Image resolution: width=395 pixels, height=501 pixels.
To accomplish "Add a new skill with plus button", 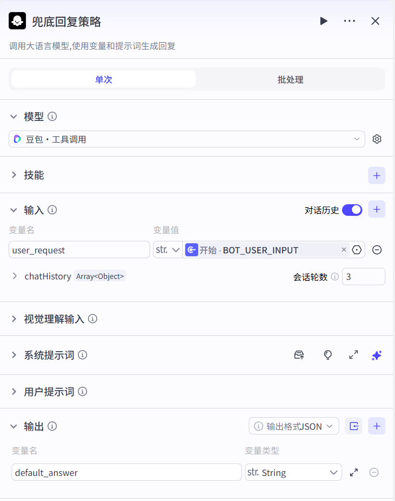I will [x=376, y=175].
